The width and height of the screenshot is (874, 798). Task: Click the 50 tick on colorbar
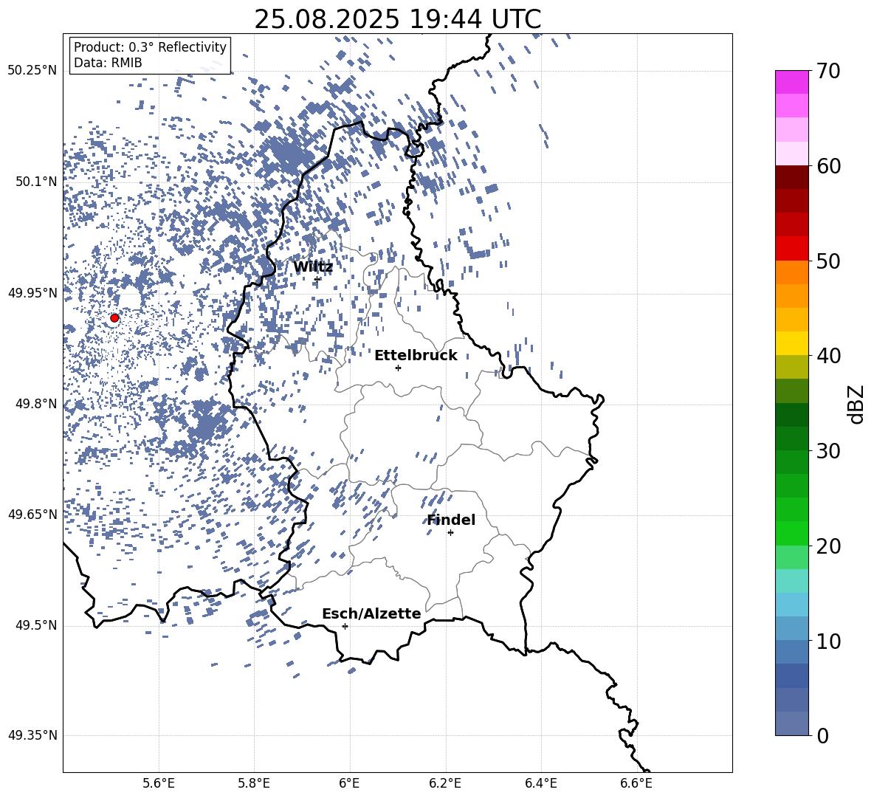coord(828,261)
